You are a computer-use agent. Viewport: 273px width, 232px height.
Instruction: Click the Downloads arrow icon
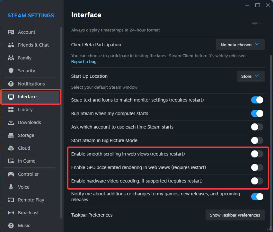pos(11,122)
